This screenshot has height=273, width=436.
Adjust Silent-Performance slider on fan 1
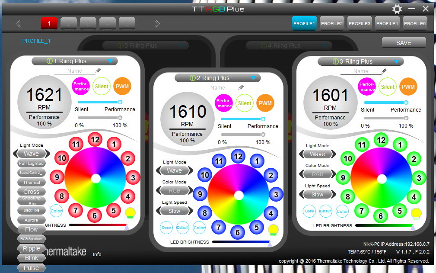coord(100,102)
